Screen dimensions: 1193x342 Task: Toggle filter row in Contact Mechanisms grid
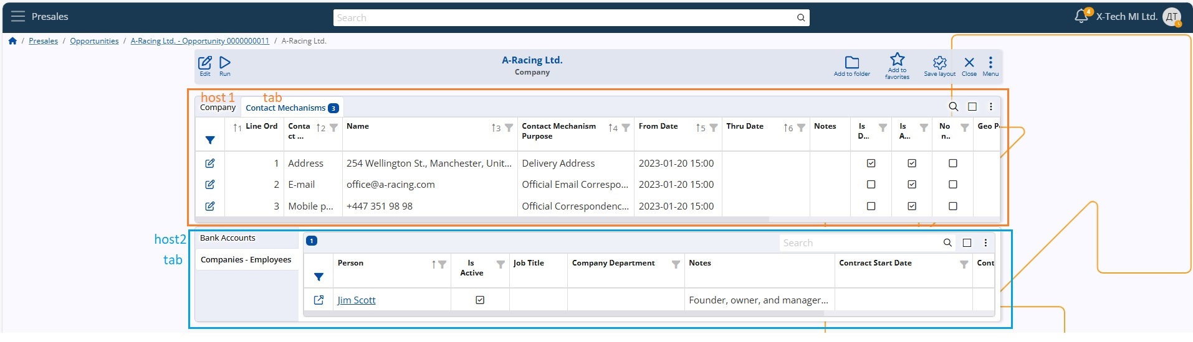(x=210, y=141)
